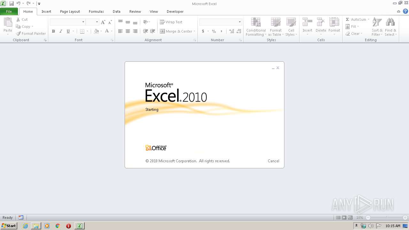Open the font size dropdown
This screenshot has width=409, height=230.
click(x=97, y=22)
